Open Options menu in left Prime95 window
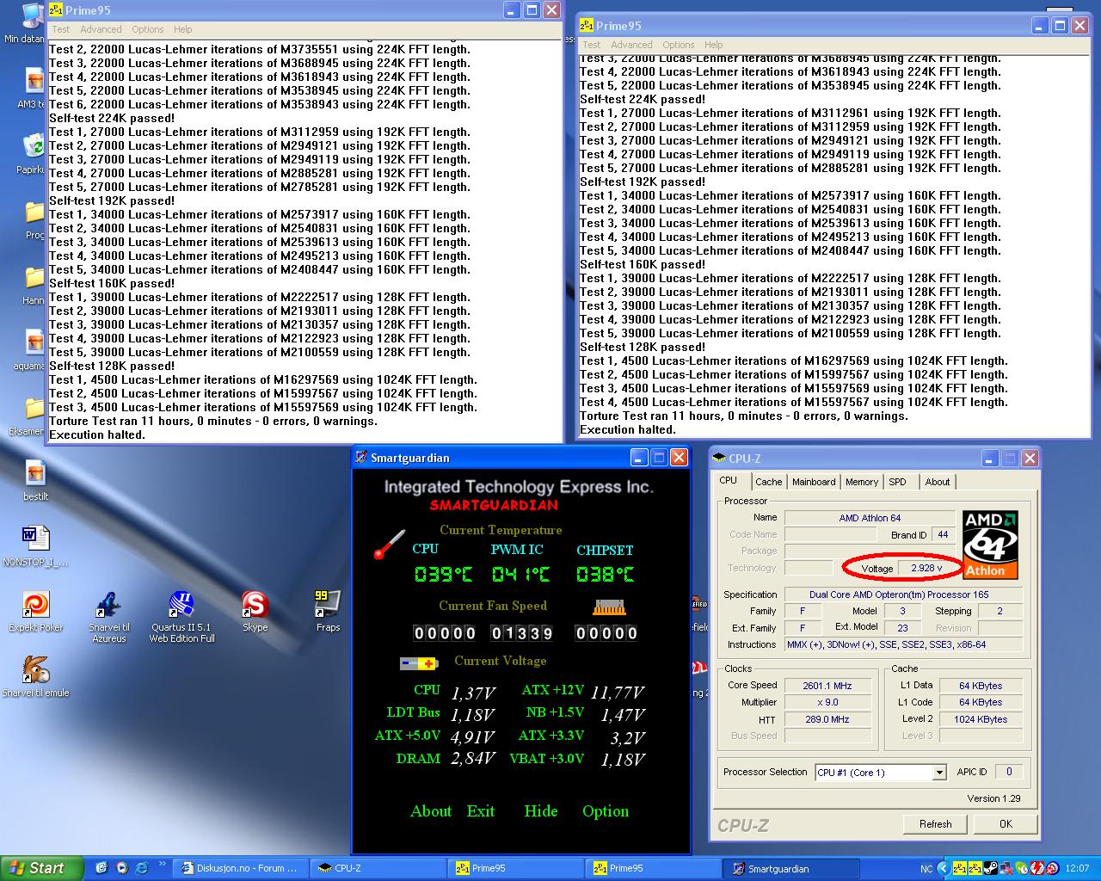Image resolution: width=1101 pixels, height=881 pixels. point(147,29)
